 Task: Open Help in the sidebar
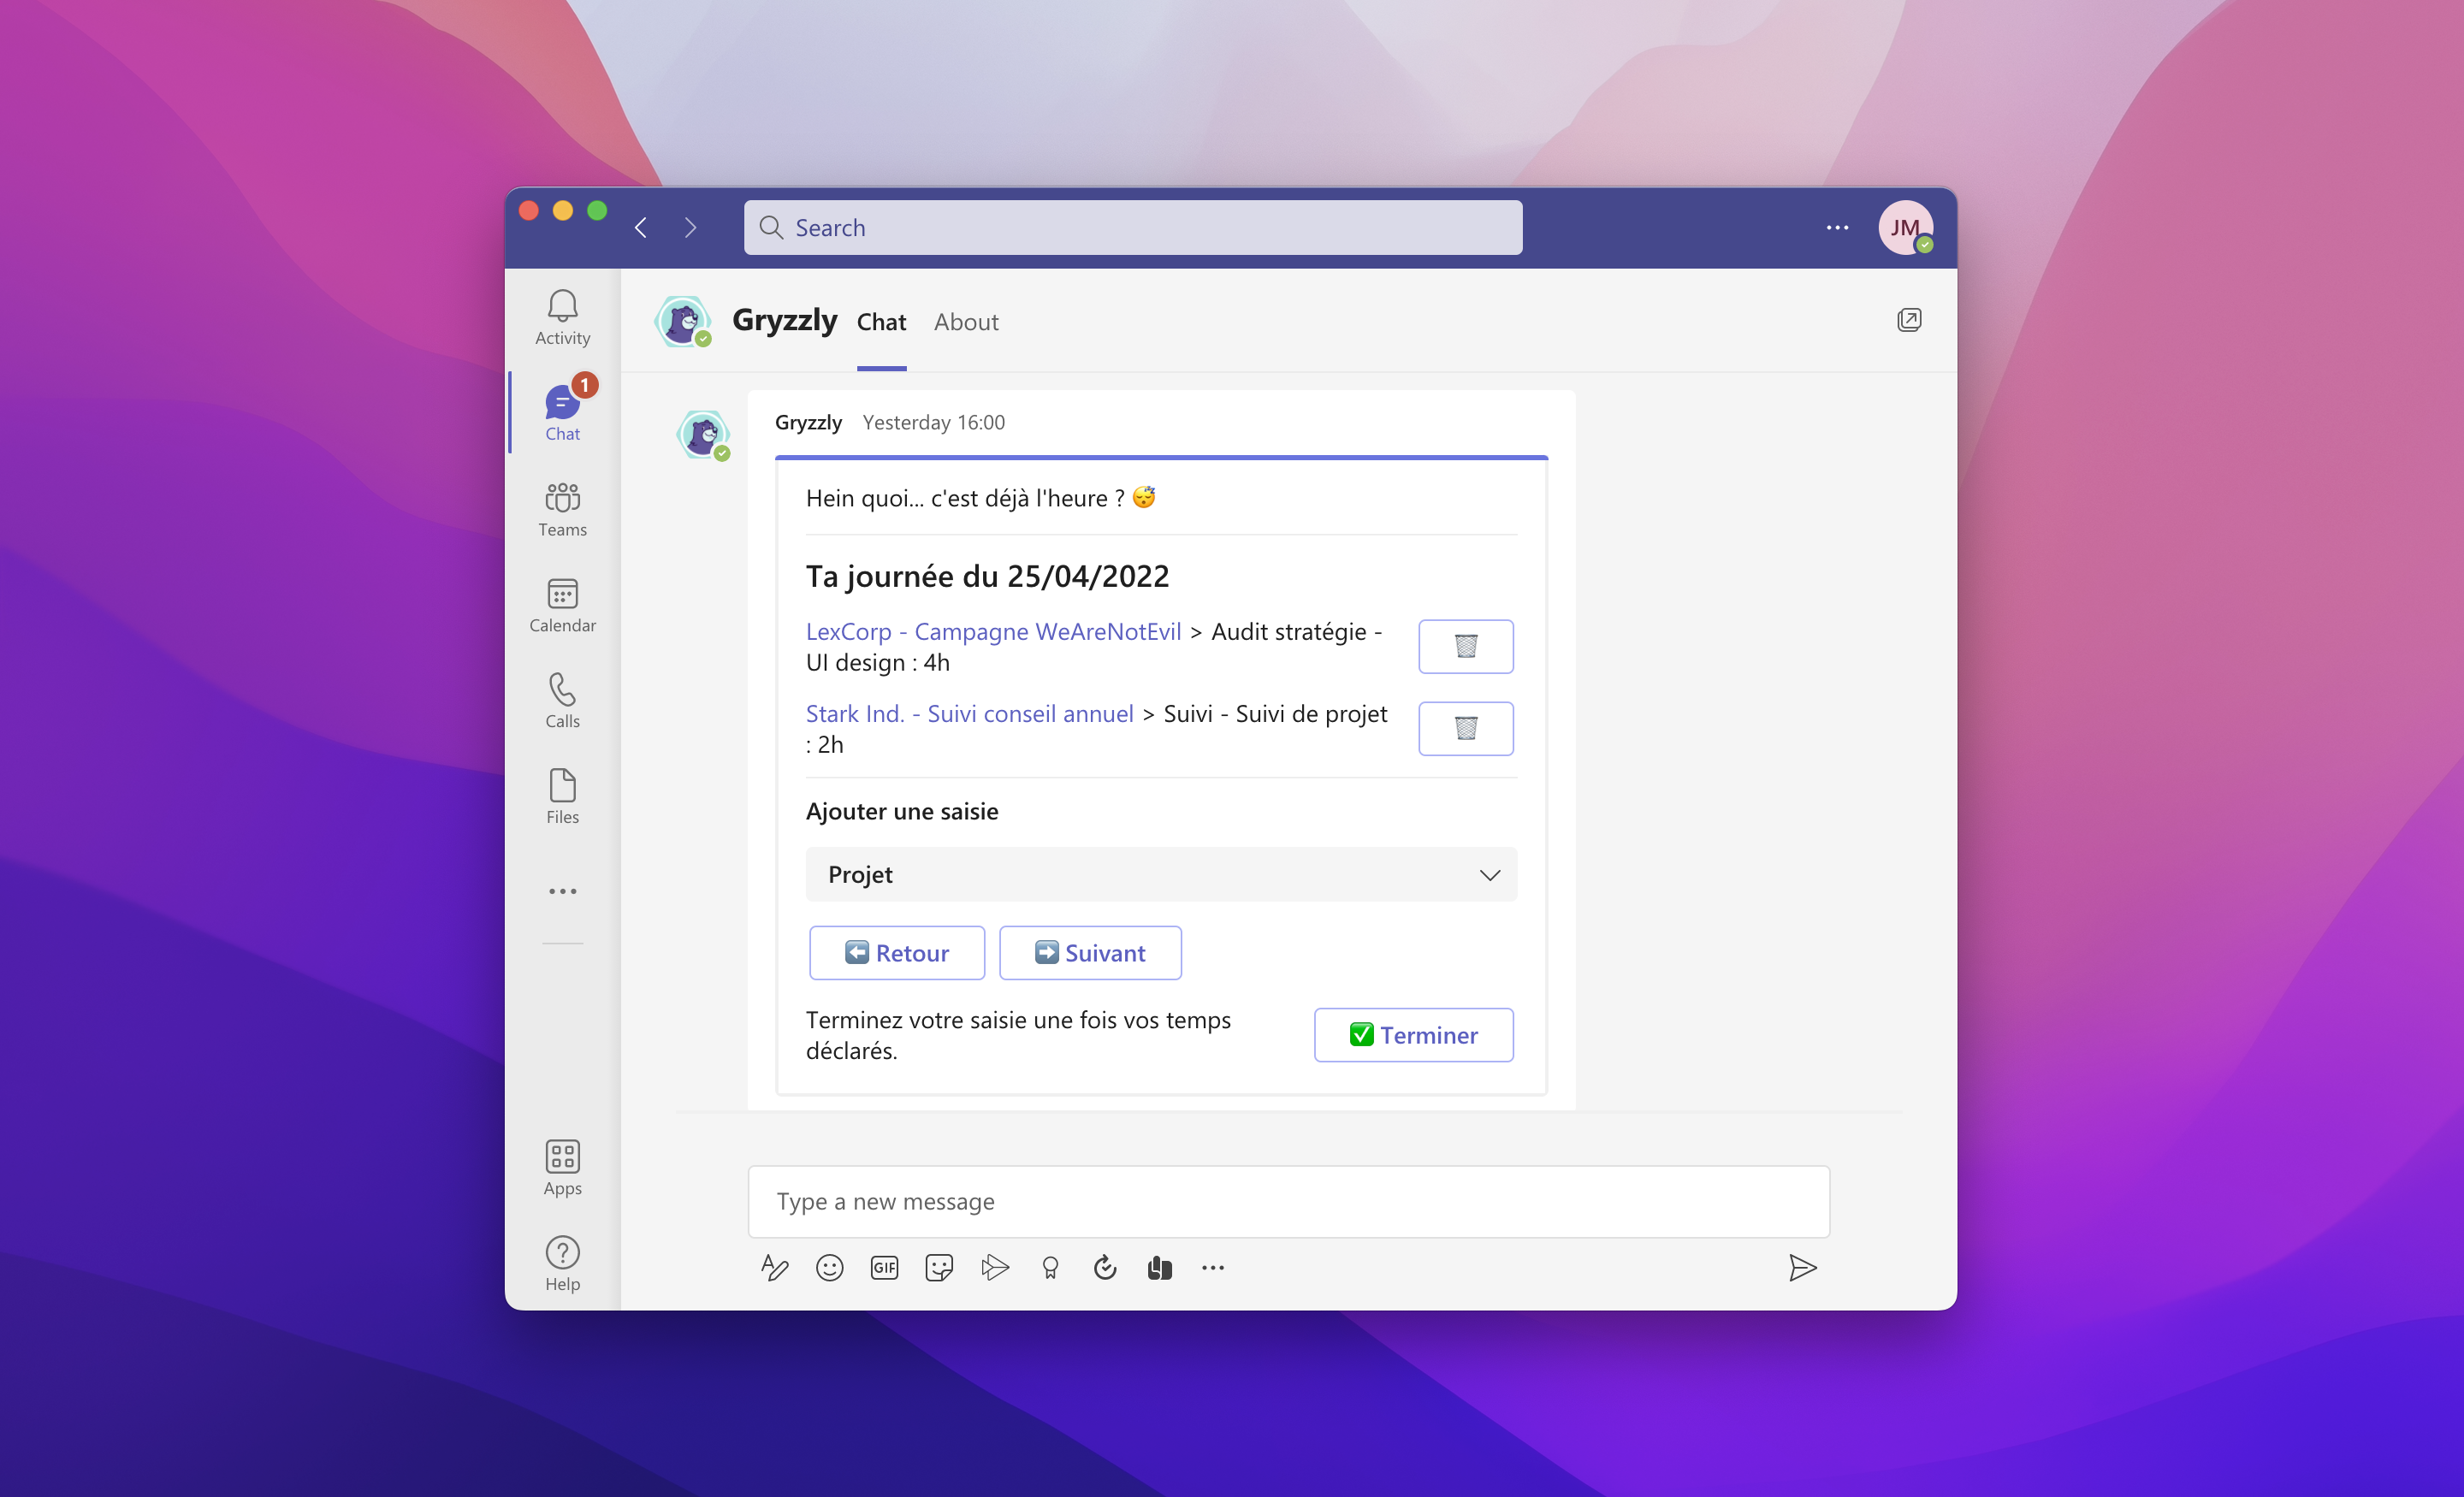pos(562,1264)
